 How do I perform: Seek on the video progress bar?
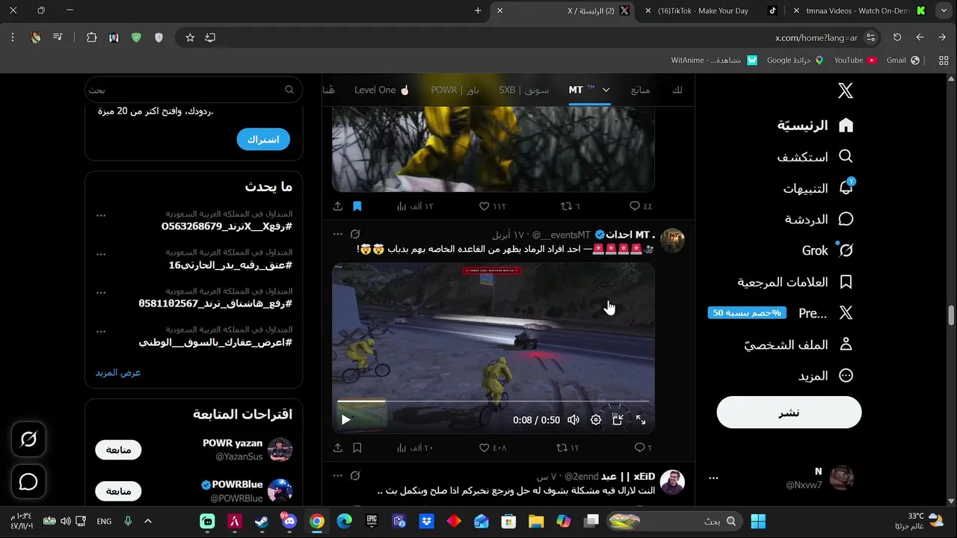(493, 401)
